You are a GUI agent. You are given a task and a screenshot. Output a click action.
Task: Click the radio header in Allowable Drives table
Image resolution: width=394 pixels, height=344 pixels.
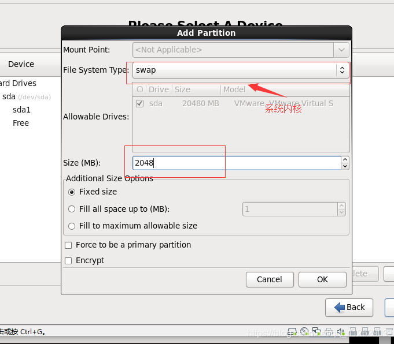click(140, 89)
